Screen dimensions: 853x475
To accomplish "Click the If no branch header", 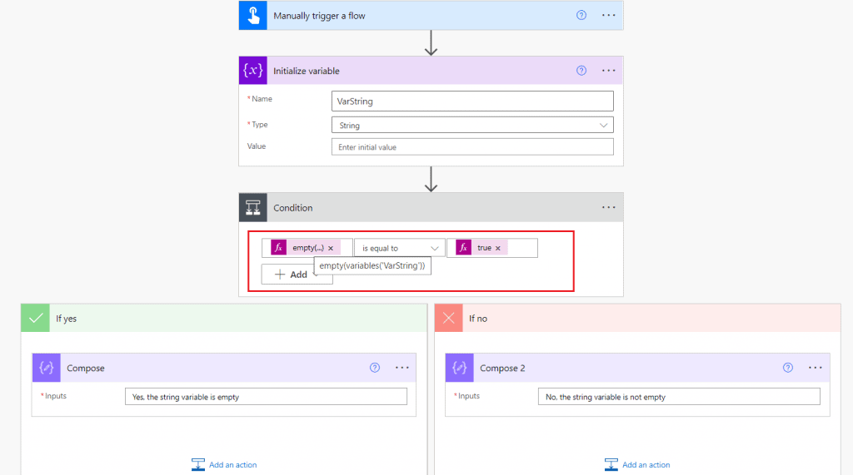I will (x=637, y=318).
